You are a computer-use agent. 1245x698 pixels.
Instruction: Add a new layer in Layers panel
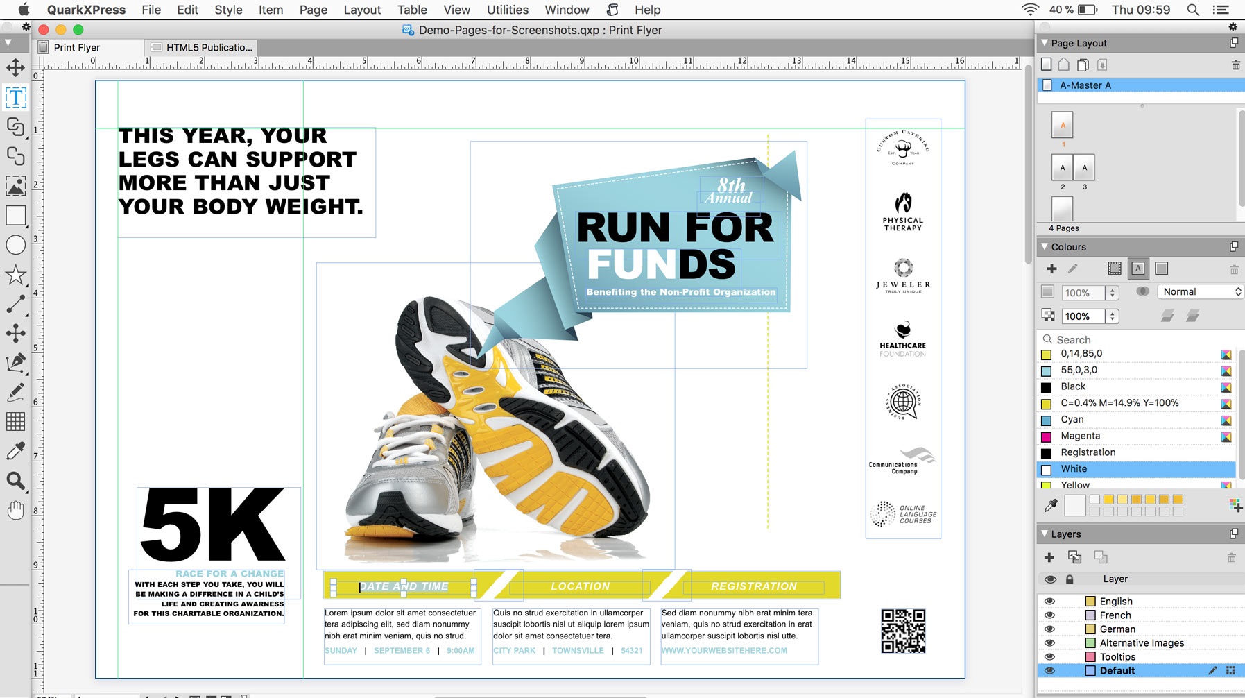tap(1049, 557)
